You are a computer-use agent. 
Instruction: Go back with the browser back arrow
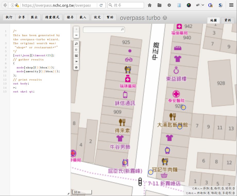pyautogui.click(x=5, y=5)
